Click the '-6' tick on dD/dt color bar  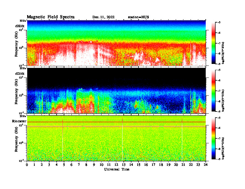(x=219, y=81)
